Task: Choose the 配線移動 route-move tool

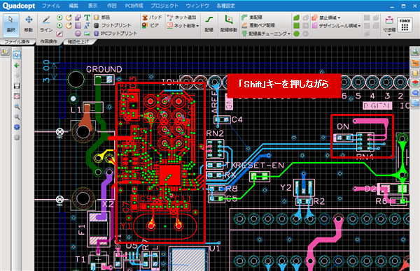Action: (229, 25)
